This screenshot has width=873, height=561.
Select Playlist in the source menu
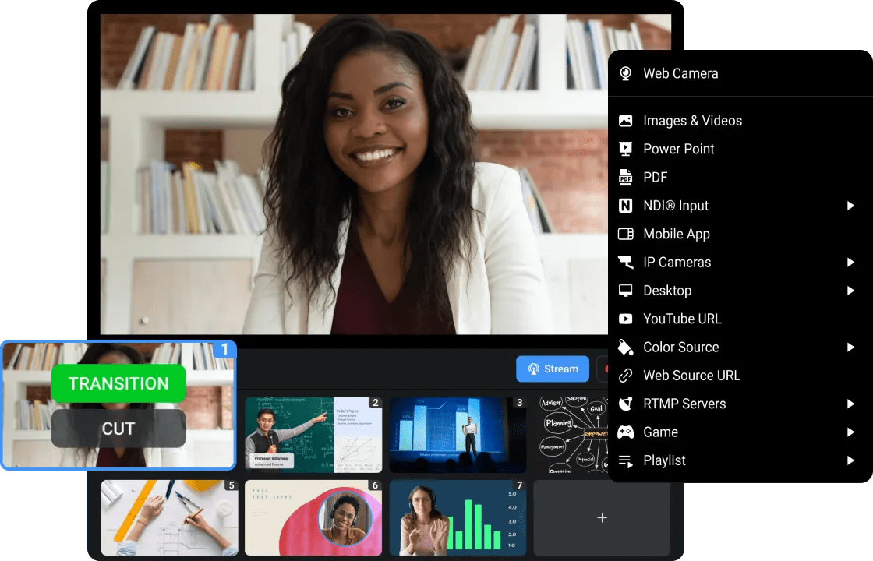click(664, 460)
